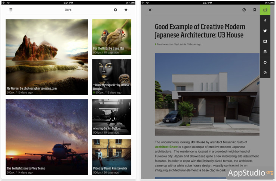276x181 pixels.
Task: View the Black Mystique II photo
Action: click(x=111, y=77)
